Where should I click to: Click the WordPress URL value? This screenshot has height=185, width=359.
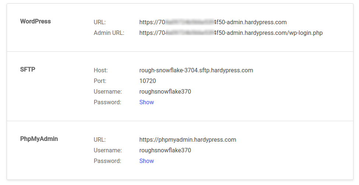click(213, 22)
